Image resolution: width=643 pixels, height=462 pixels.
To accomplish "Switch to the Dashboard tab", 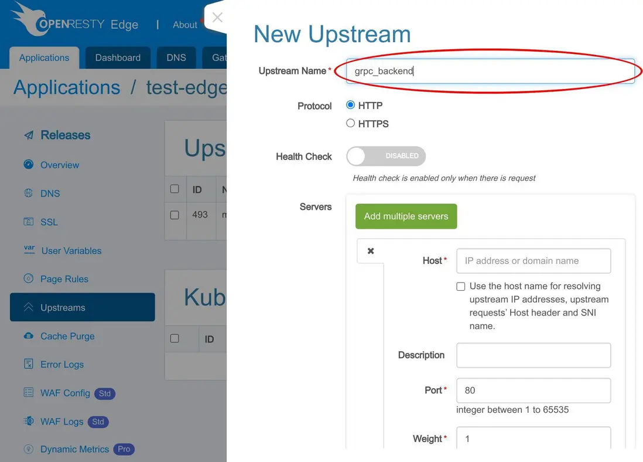I will coord(118,58).
